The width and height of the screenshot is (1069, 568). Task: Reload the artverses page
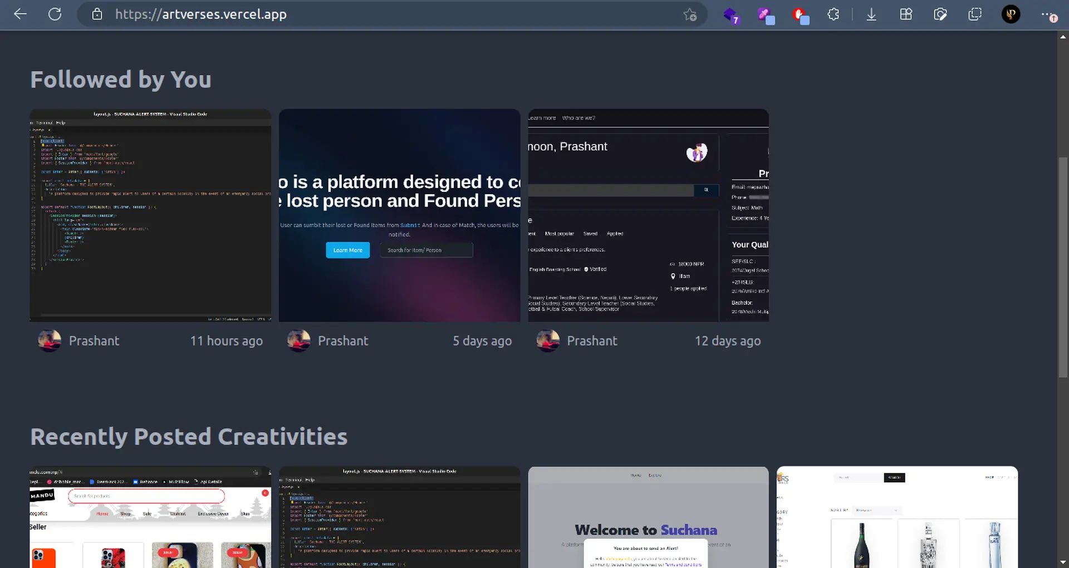point(55,14)
